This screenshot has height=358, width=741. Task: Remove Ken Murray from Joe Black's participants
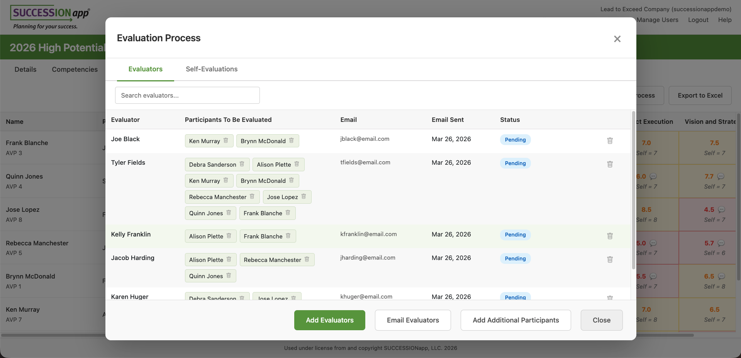coord(226,140)
